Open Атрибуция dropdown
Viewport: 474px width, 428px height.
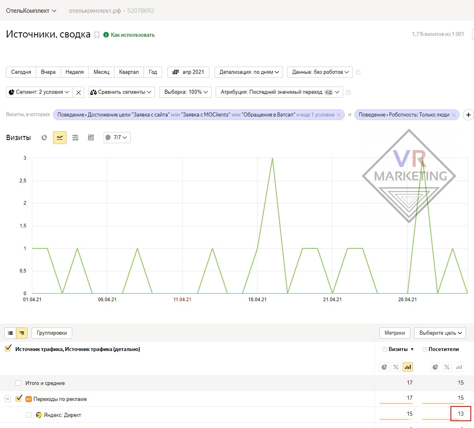pos(279,92)
